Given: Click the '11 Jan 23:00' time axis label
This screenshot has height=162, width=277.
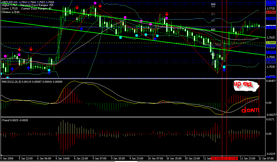Looking at the screenshot, I should coord(248,158).
